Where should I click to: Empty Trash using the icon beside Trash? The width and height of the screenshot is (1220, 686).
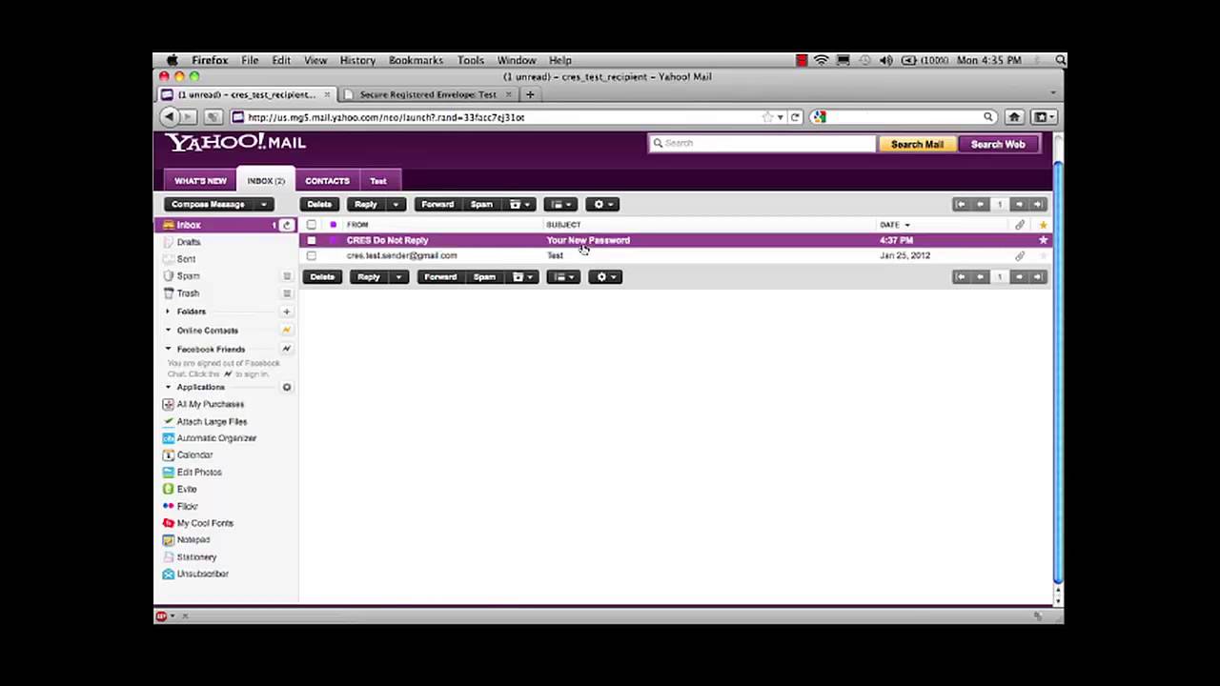[287, 293]
